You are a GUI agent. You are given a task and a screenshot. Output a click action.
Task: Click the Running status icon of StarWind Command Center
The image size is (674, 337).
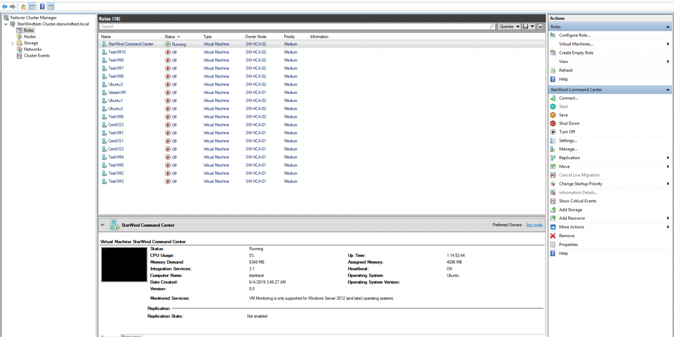(168, 44)
